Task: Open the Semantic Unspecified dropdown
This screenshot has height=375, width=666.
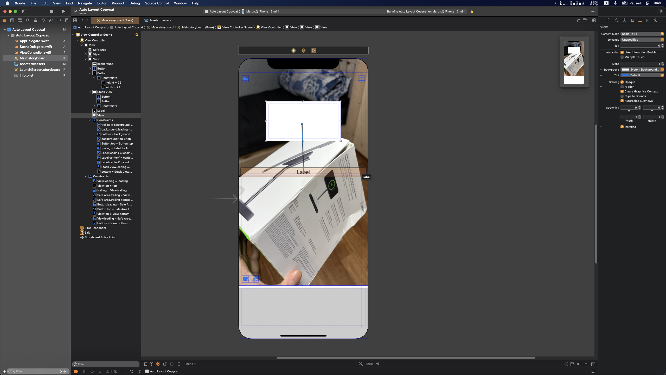Action: [x=642, y=40]
